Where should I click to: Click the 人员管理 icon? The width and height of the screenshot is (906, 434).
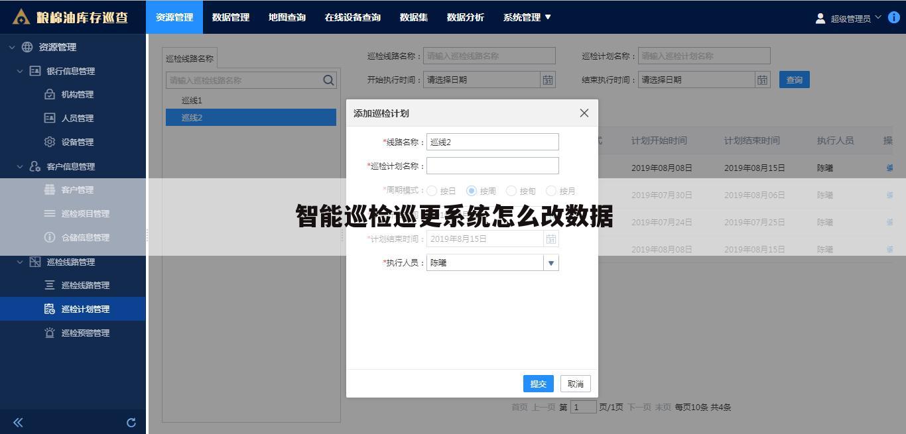[x=50, y=118]
